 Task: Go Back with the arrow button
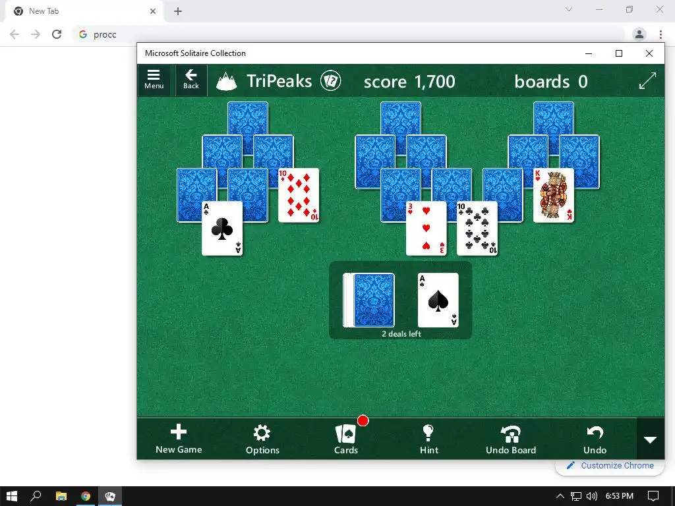click(x=191, y=80)
